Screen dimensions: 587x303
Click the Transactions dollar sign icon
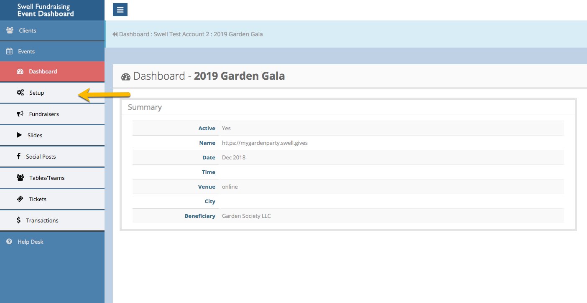coord(18,220)
